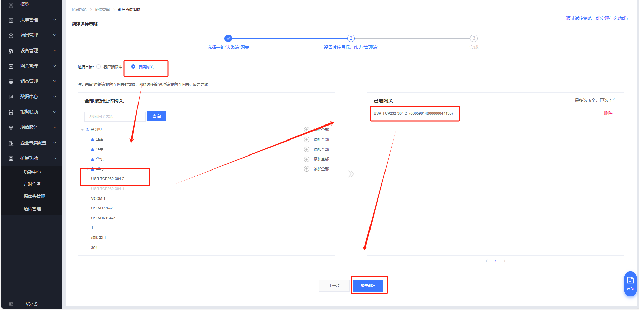The image size is (639, 310).
Task: Click the 设备管理 device icon
Action: point(11,51)
